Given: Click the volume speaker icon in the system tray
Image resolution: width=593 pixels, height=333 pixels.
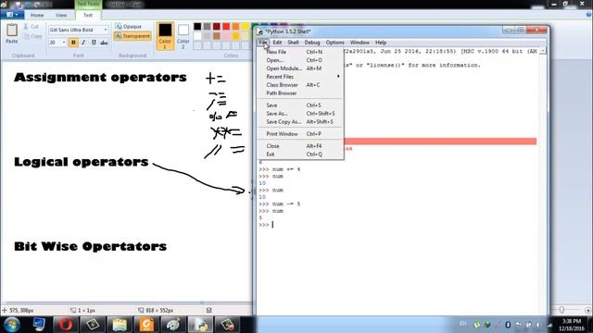Looking at the screenshot, I should coord(538,325).
